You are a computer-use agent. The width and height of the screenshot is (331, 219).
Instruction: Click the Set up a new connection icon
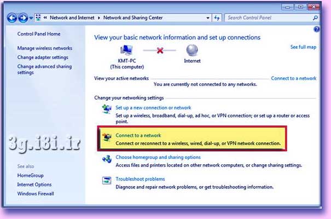107,109
